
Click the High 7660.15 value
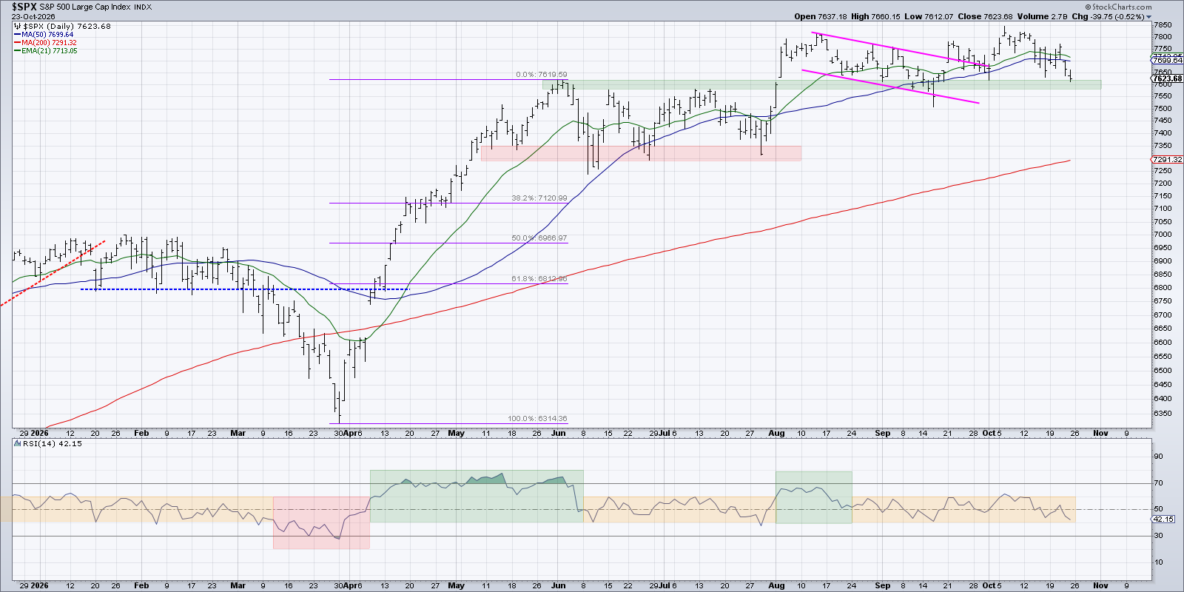click(877, 16)
